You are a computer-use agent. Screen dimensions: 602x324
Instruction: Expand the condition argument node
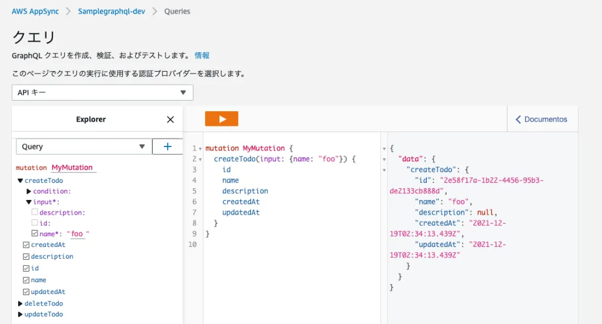pyautogui.click(x=29, y=191)
